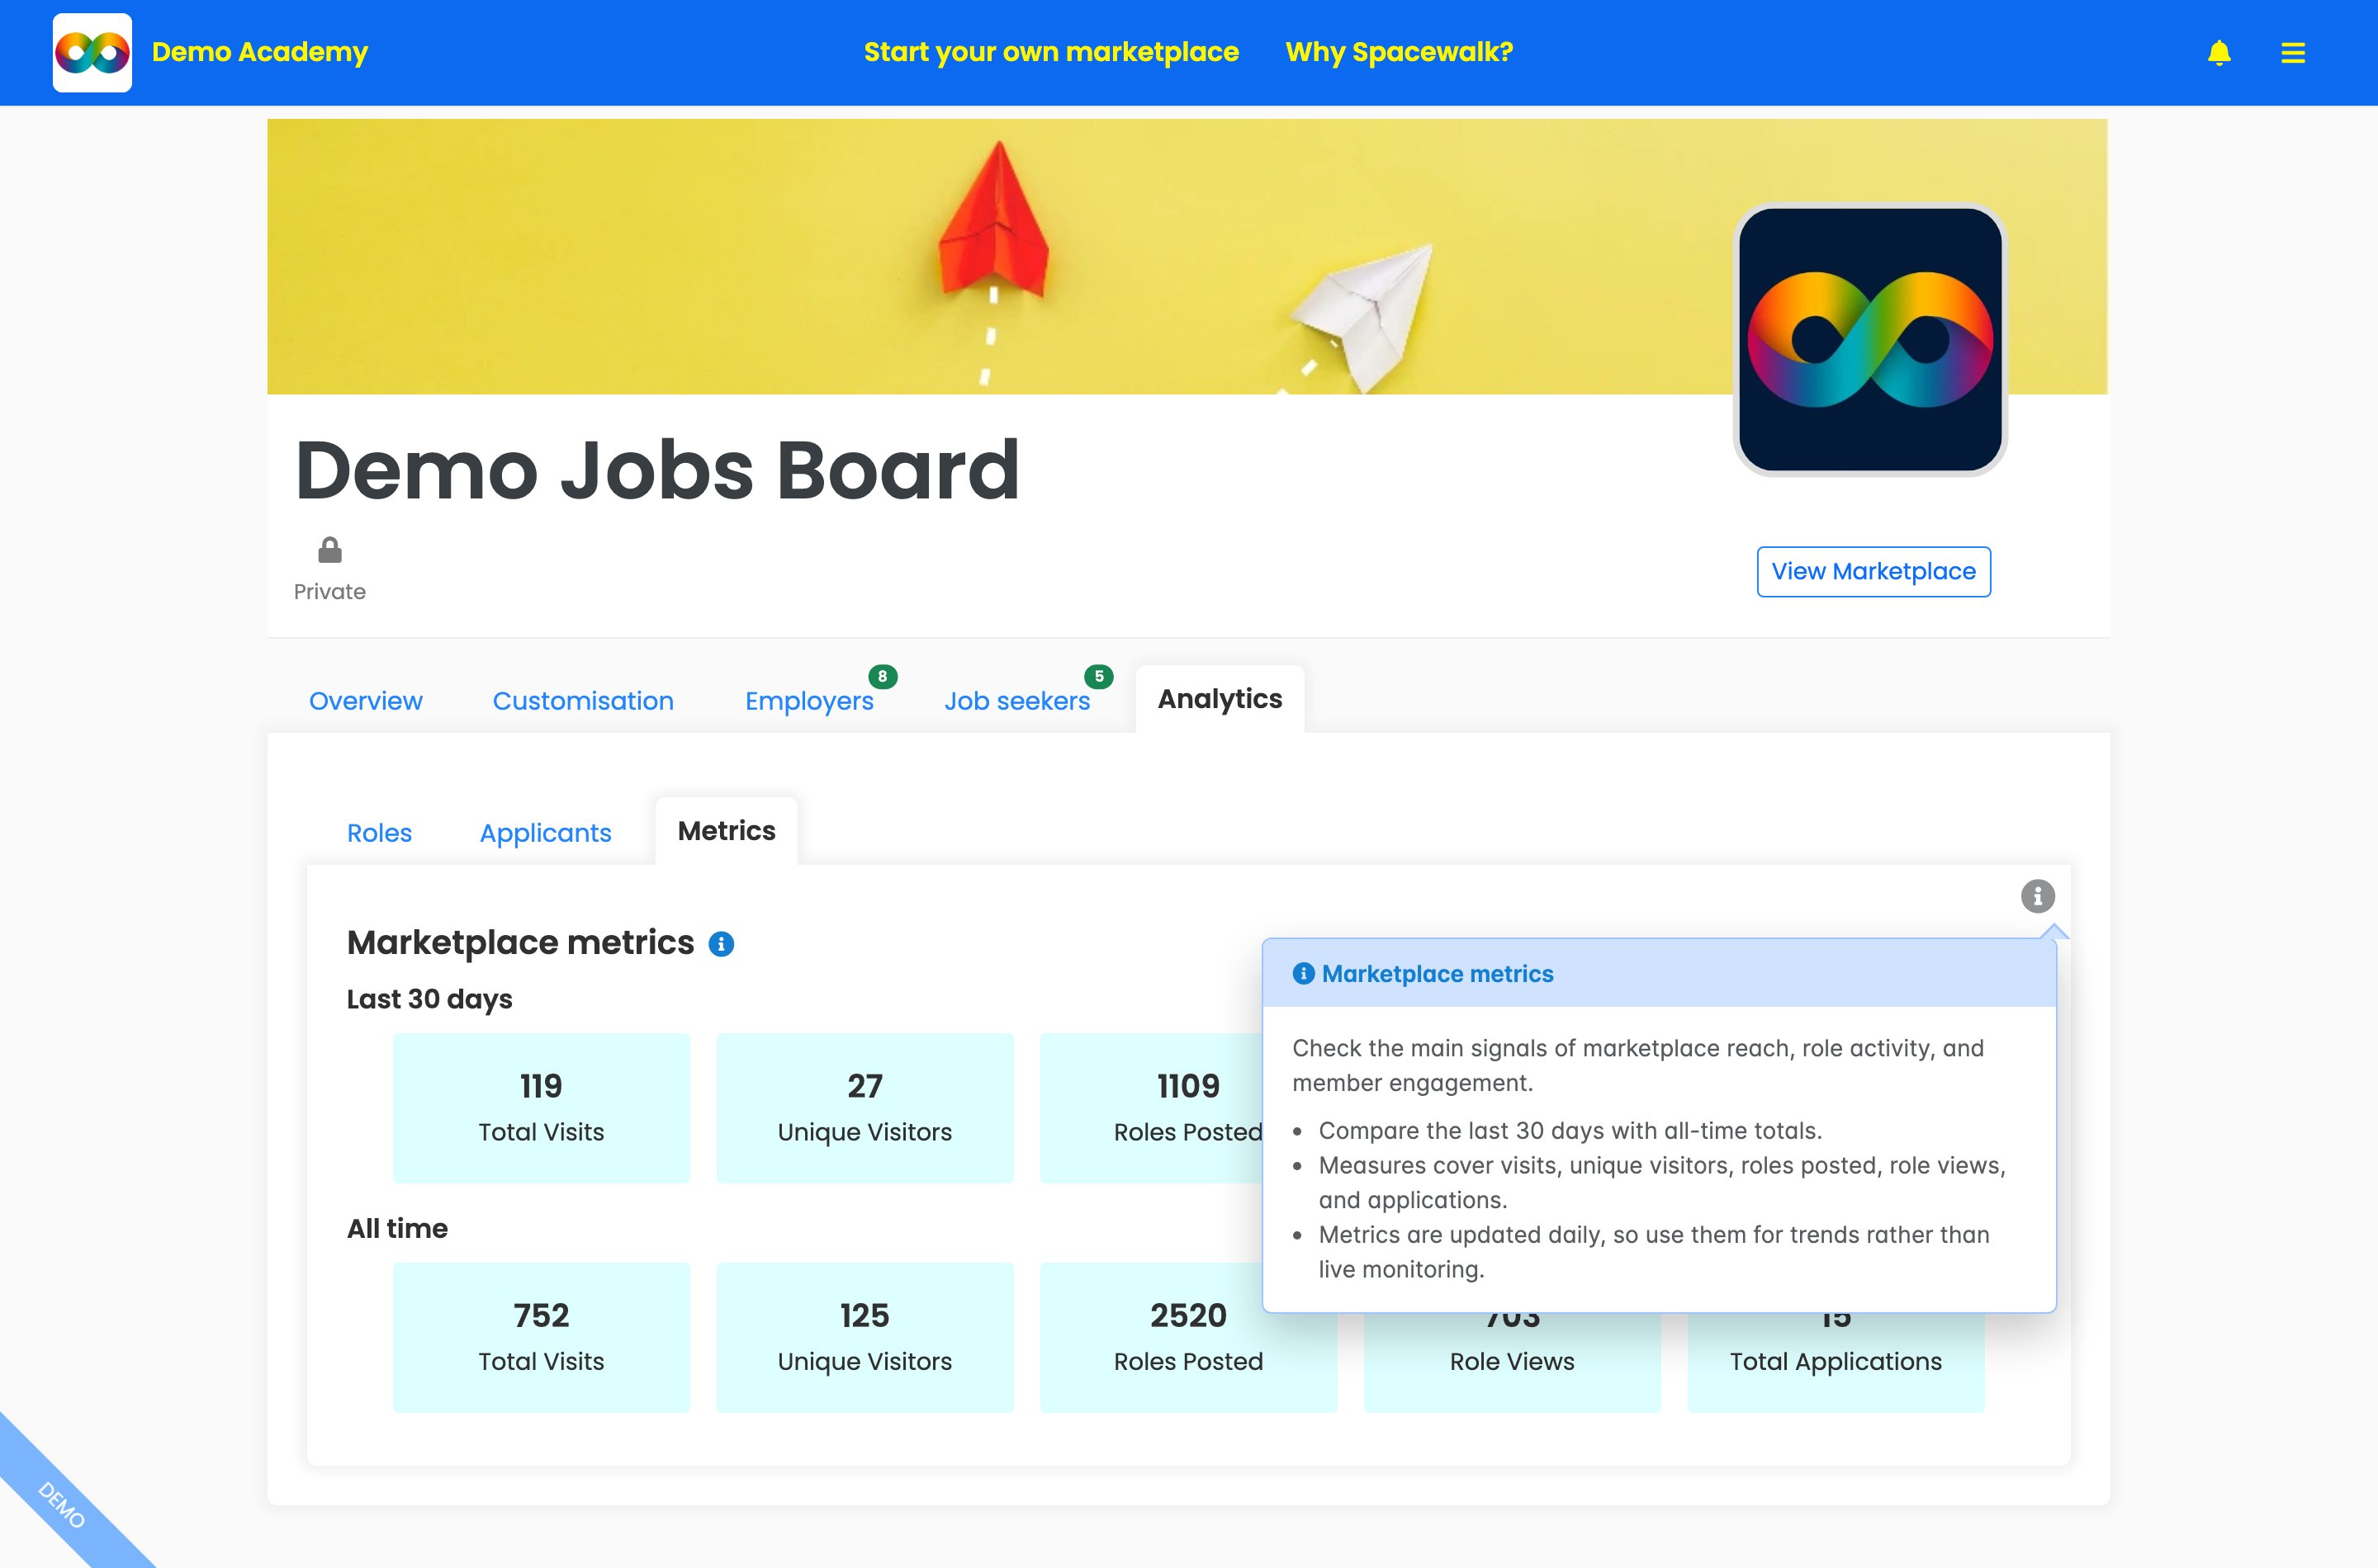Image resolution: width=2378 pixels, height=1568 pixels.
Task: Click the tooltip's Marketplace metrics title
Action: [1438, 974]
